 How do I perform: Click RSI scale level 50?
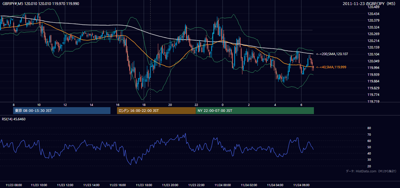(369, 147)
